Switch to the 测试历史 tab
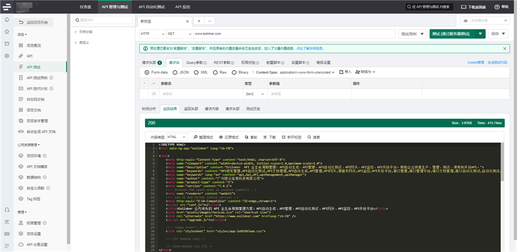 [x=253, y=109]
